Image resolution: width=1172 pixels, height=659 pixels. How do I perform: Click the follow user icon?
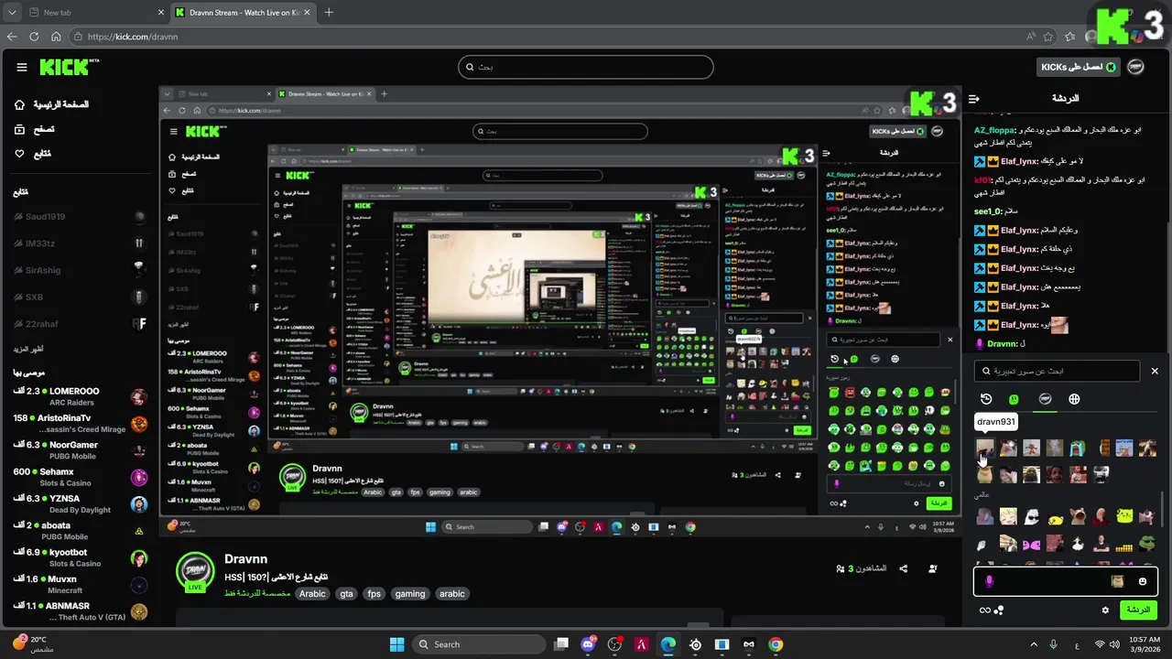[933, 568]
